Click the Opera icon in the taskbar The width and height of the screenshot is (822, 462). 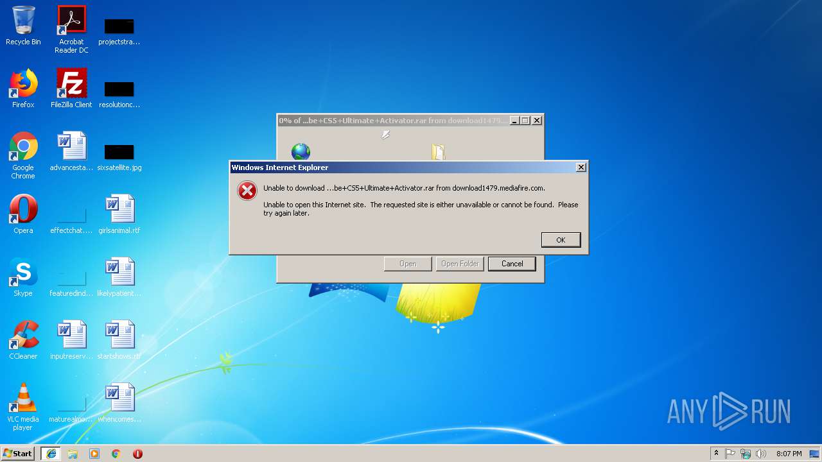tap(137, 454)
